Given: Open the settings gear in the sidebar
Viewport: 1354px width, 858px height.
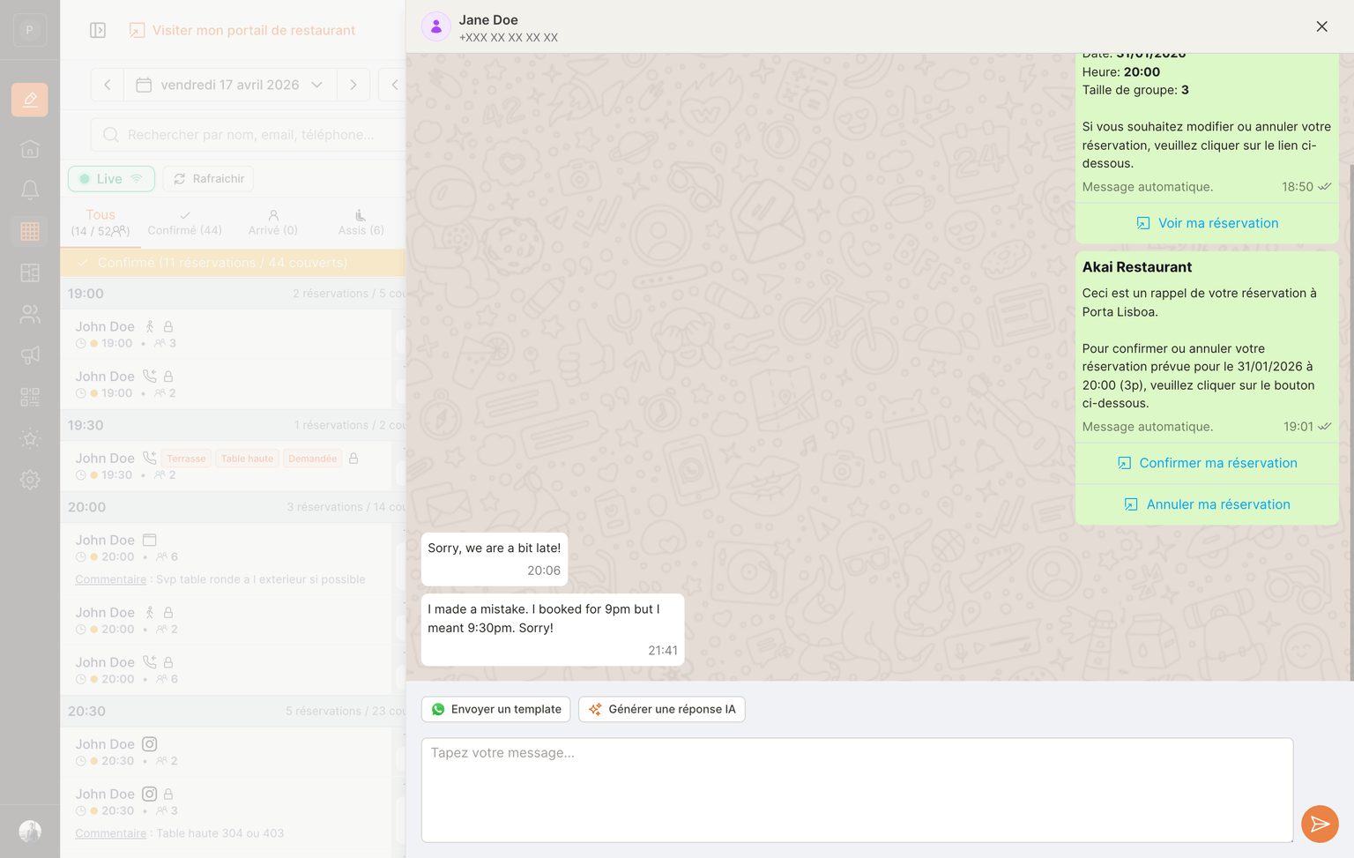Looking at the screenshot, I should click(x=30, y=480).
